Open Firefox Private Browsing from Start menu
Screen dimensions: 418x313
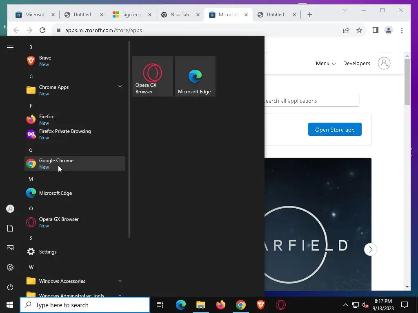[74, 134]
